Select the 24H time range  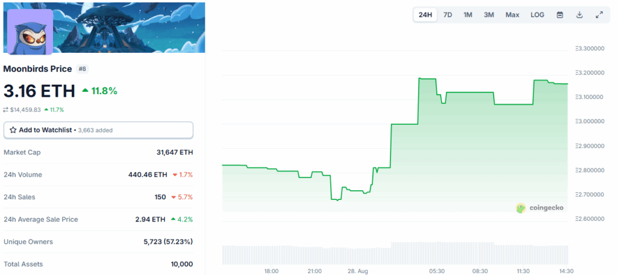425,15
